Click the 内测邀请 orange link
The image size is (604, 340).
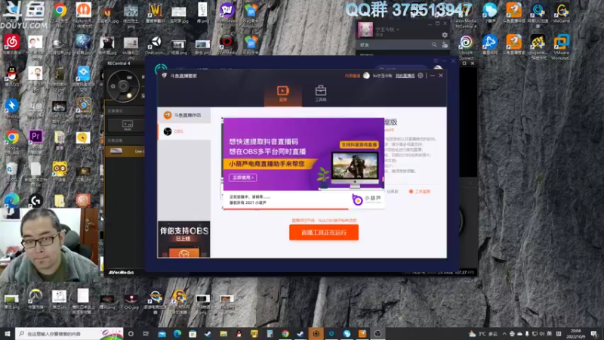353,76
